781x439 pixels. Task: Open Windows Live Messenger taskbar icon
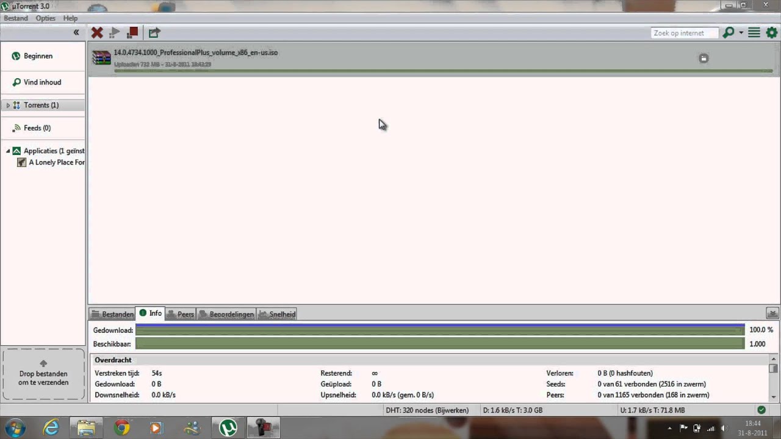pyautogui.click(x=192, y=428)
